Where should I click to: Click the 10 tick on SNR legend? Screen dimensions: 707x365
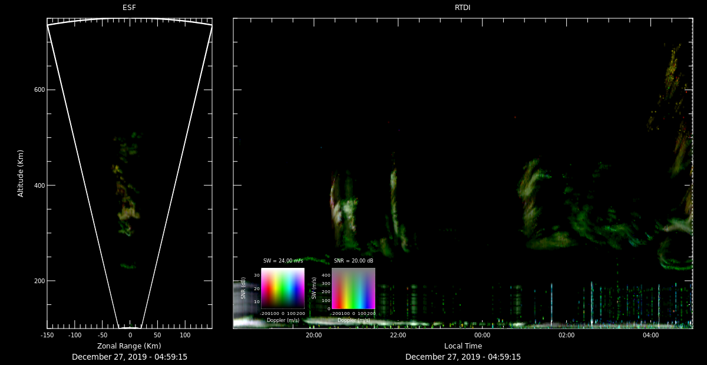click(x=257, y=301)
